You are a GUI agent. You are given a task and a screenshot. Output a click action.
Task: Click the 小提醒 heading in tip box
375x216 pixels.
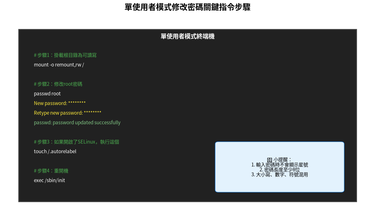click(282, 160)
